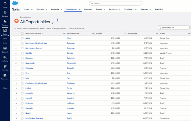Screen dimensions: 191x121
Task: Open Your Account sidebar icon
Action: click(x=5, y=77)
